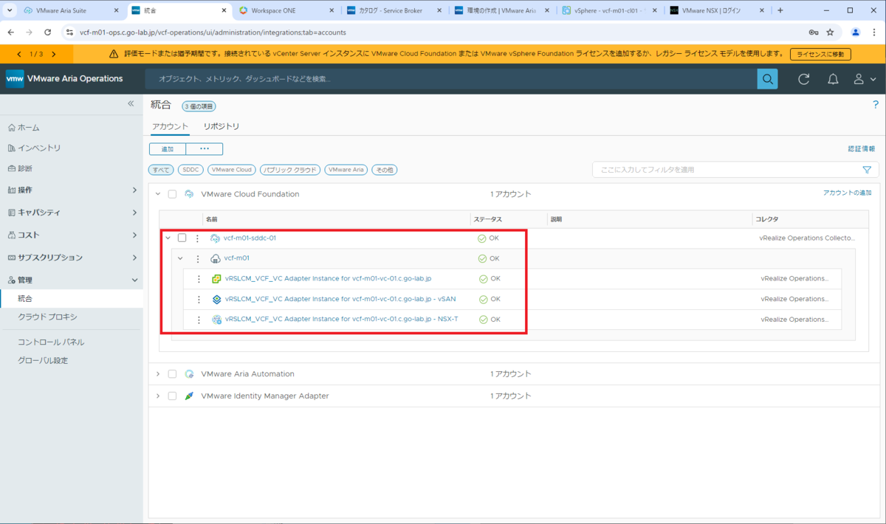Bookmark this page with the star icon
This screenshot has height=524, width=886.
830,32
